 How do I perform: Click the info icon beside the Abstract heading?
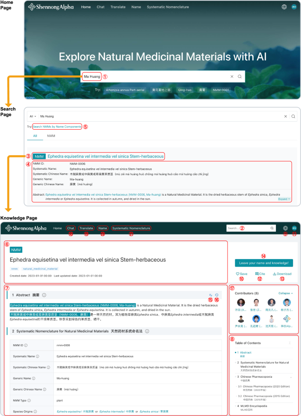(44, 295)
